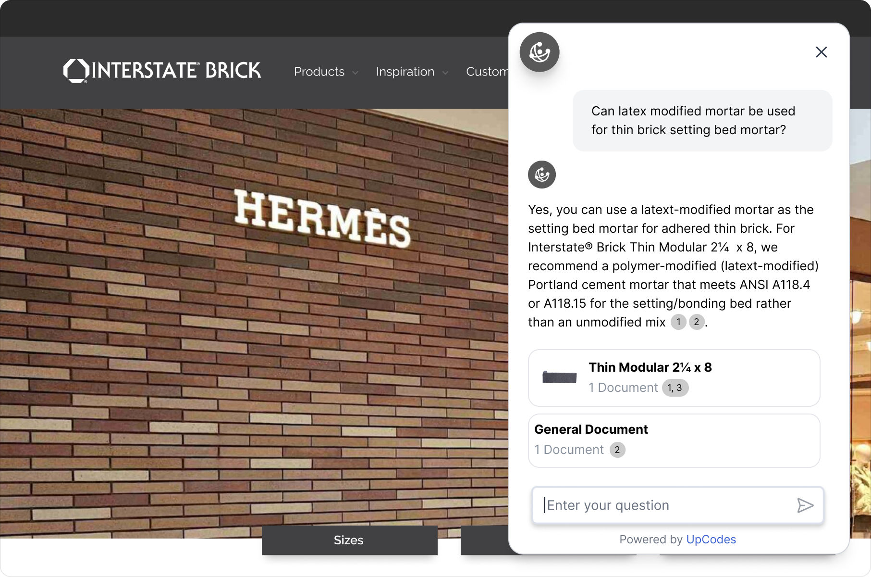Click the citation badge 2 under General Document

pos(617,450)
